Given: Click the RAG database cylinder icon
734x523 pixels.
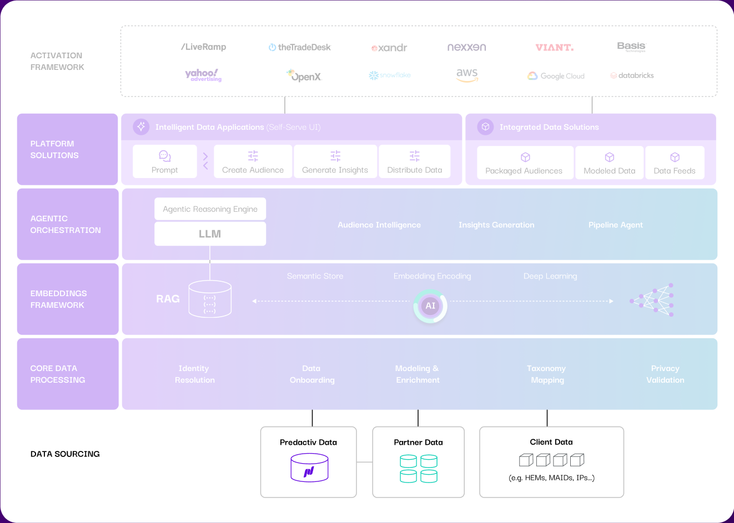Looking at the screenshot, I should [x=210, y=299].
